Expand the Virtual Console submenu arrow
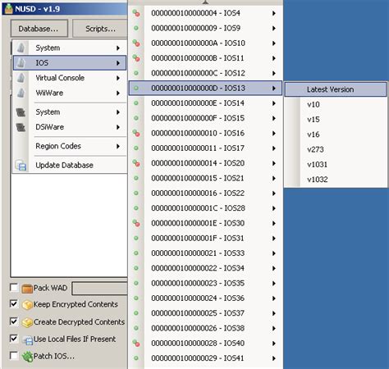Viewport: 389px width, 369px height. pos(118,78)
